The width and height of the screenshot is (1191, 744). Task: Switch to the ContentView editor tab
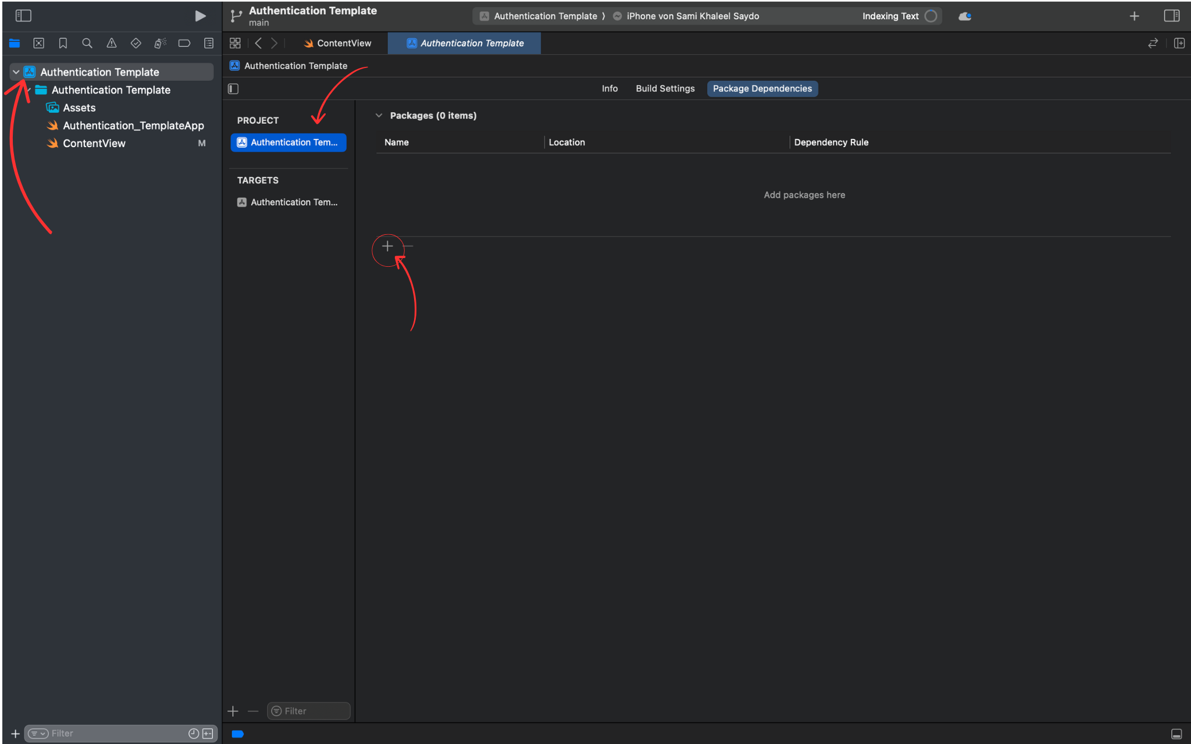coord(338,43)
